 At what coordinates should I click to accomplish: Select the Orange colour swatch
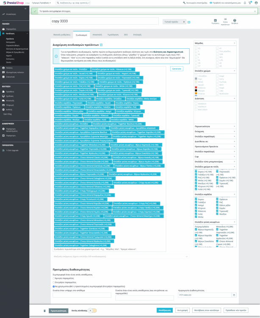(196, 94)
